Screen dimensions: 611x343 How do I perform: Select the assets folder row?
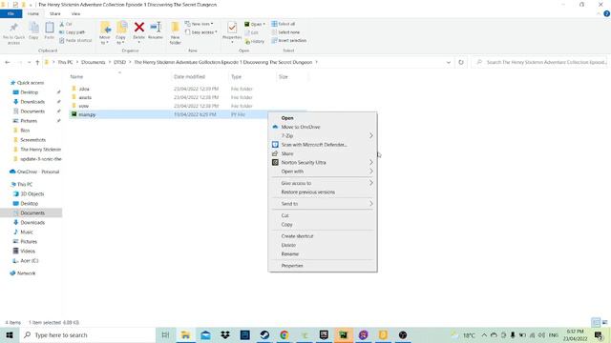[189, 97]
